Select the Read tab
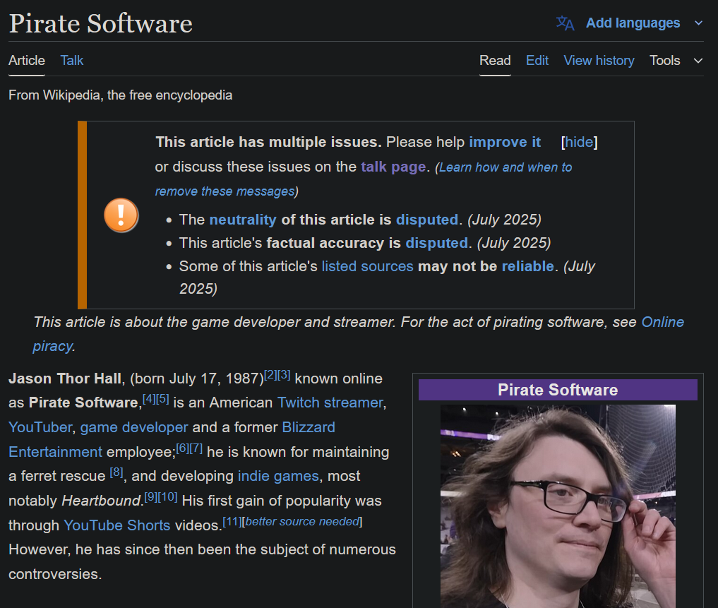This screenshot has height=608, width=718. 495,61
